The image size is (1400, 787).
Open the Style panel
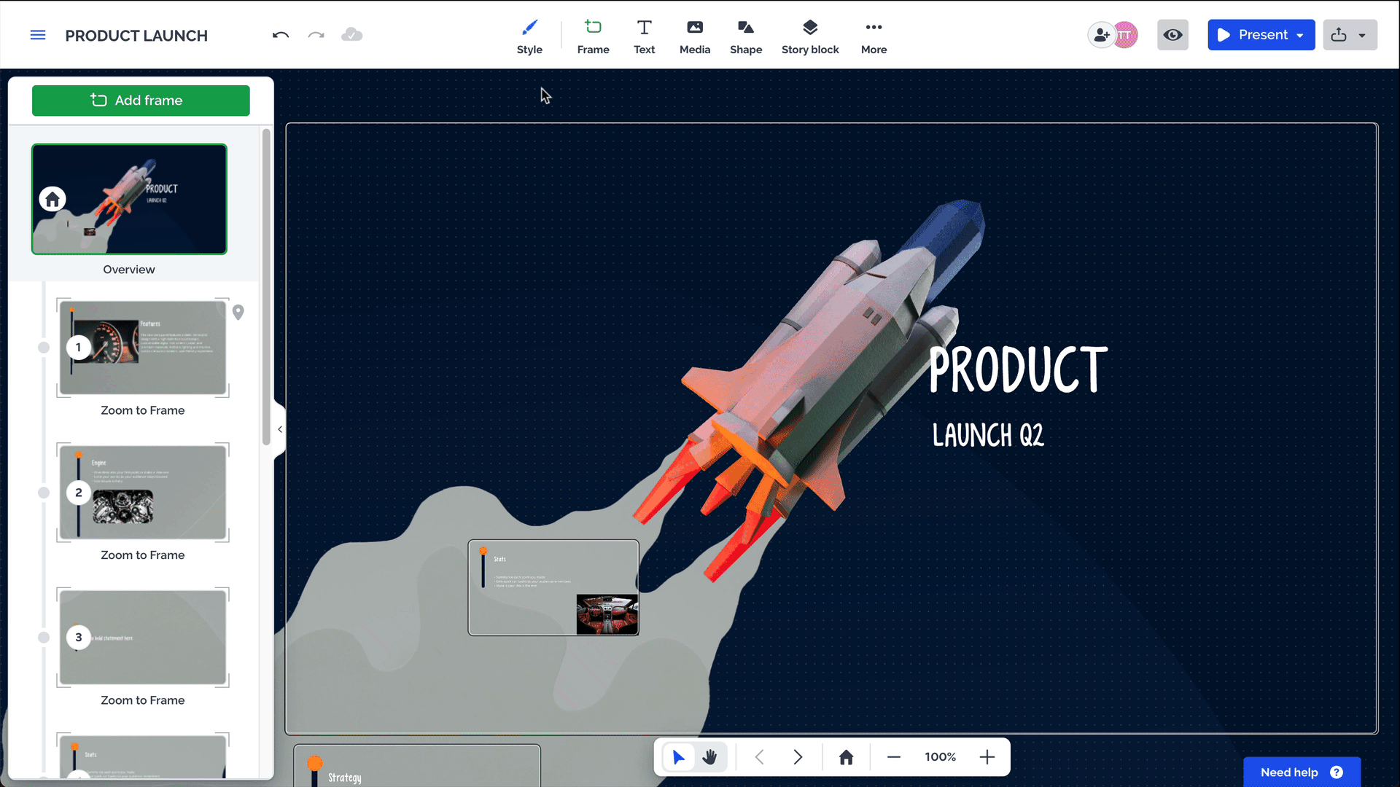(529, 34)
